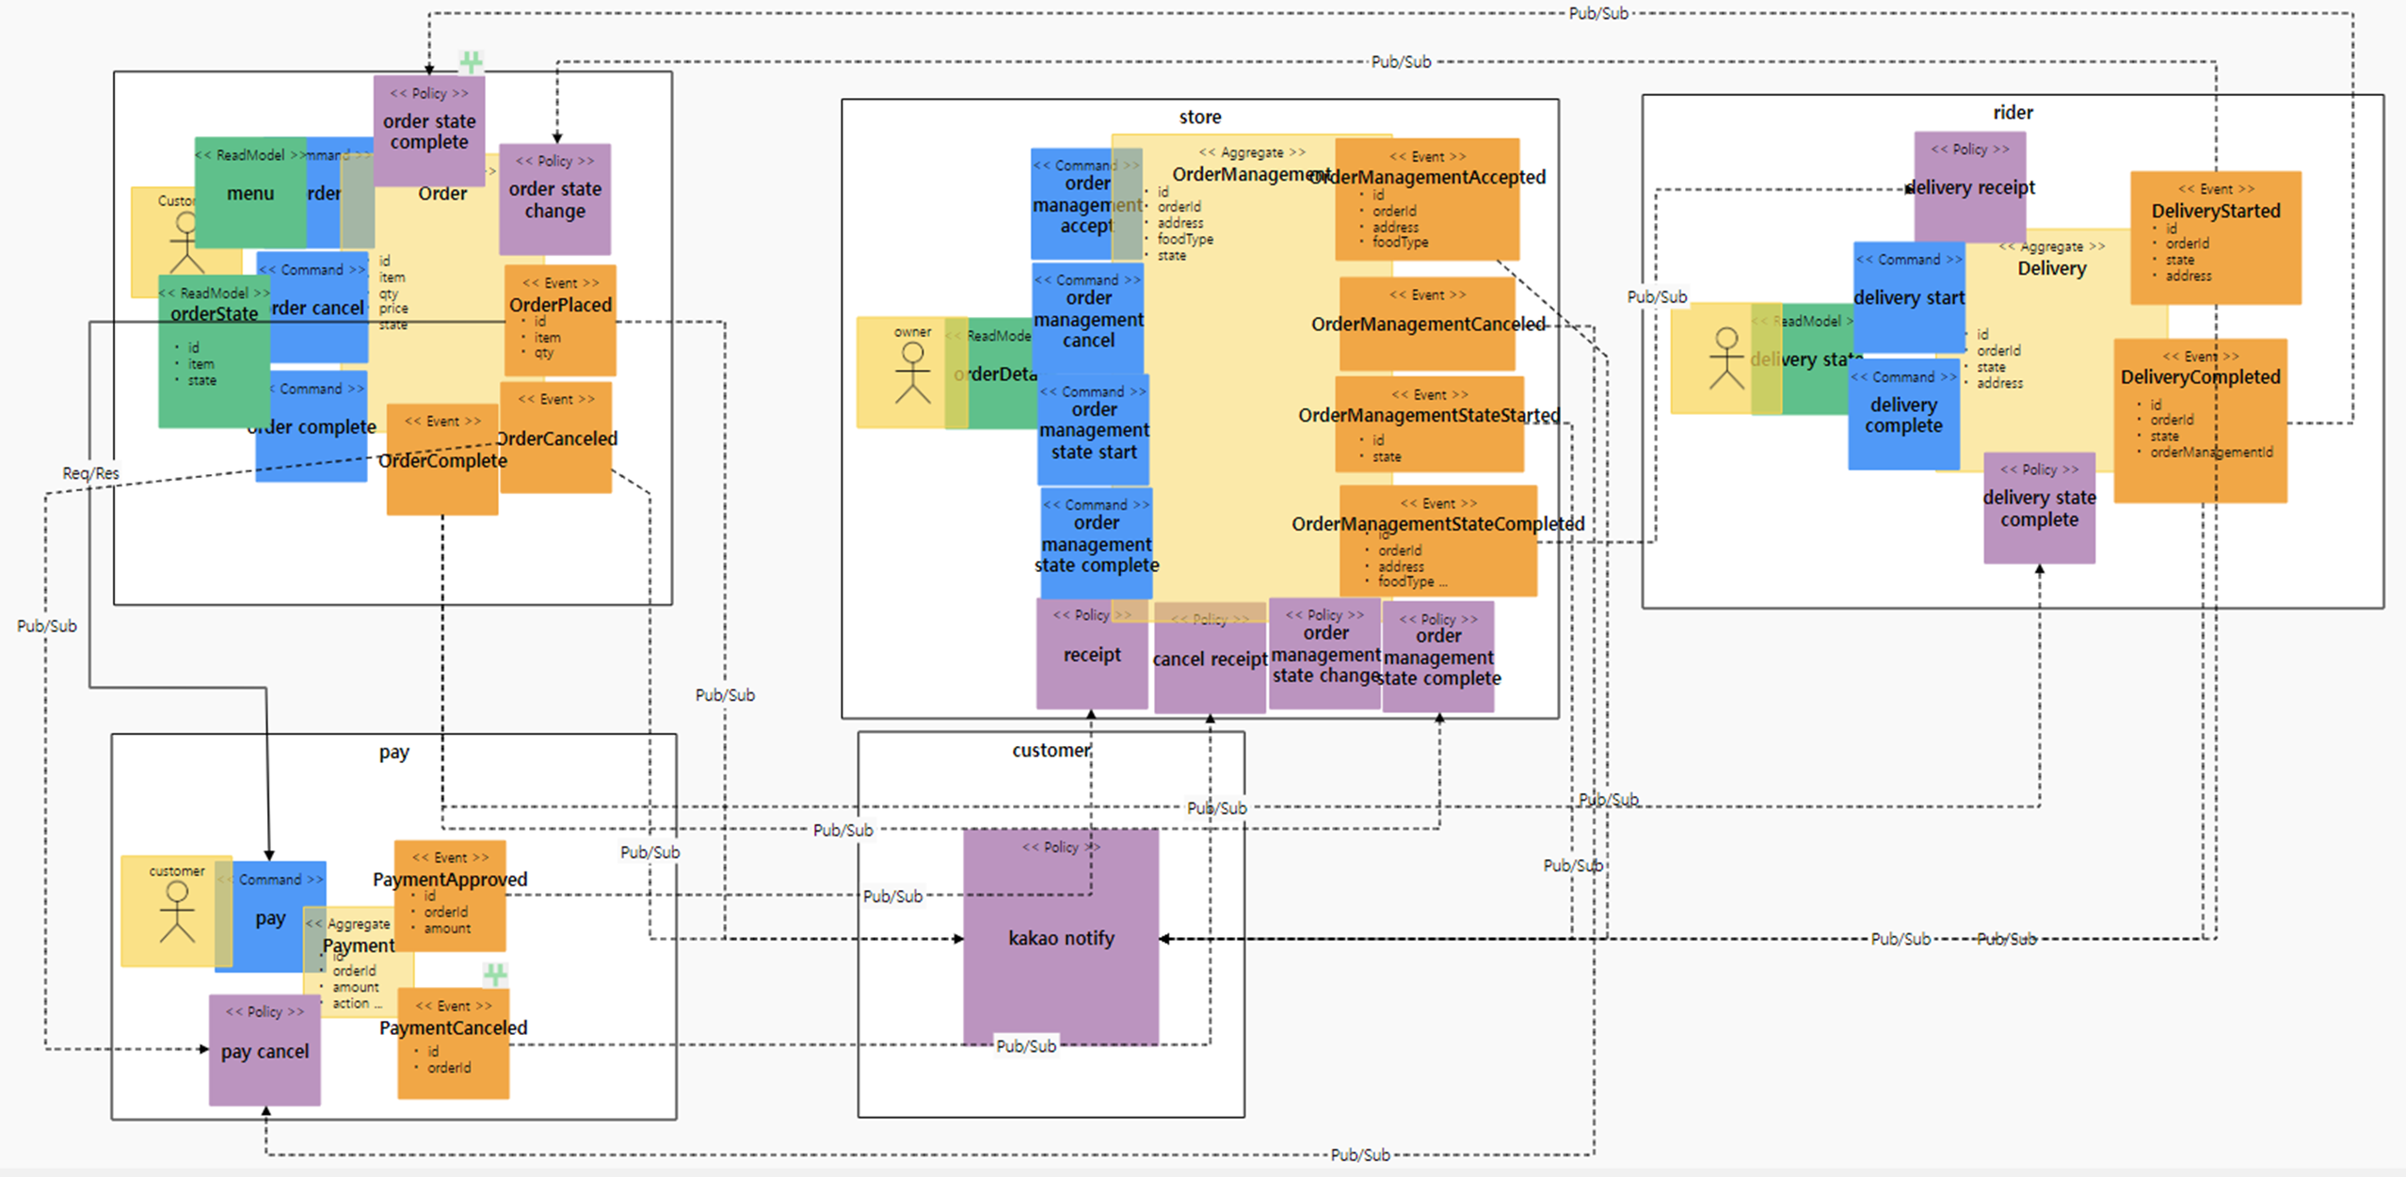Select the delivery complete command note
Viewport: 2406px width, 1177px height.
1903,414
